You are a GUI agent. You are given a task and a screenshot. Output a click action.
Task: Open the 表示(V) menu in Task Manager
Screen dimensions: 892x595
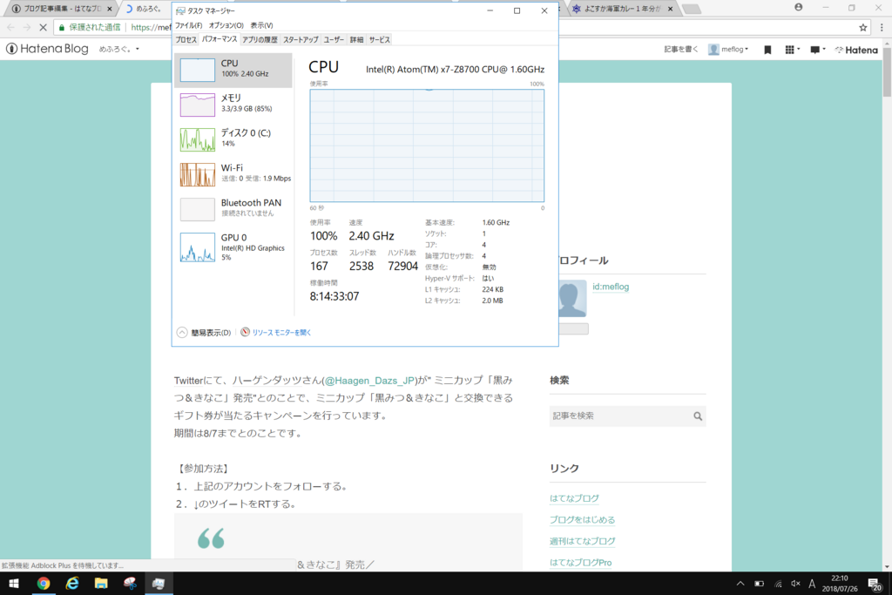261,25
